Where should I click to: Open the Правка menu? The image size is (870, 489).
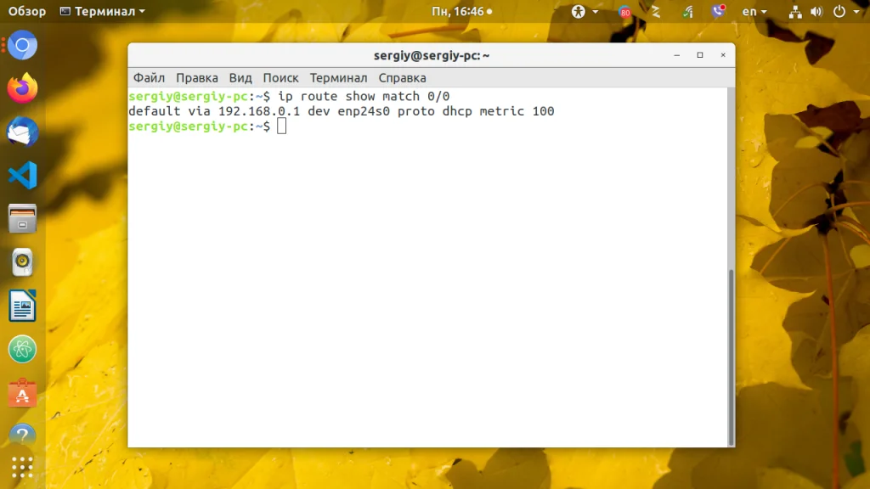197,78
